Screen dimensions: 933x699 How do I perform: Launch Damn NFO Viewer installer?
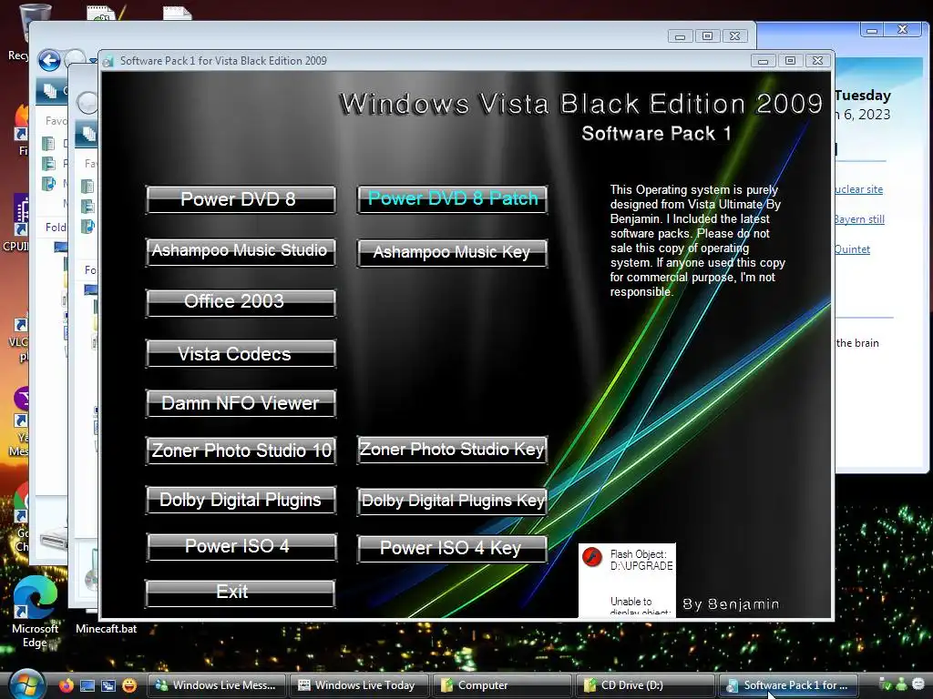pos(241,403)
